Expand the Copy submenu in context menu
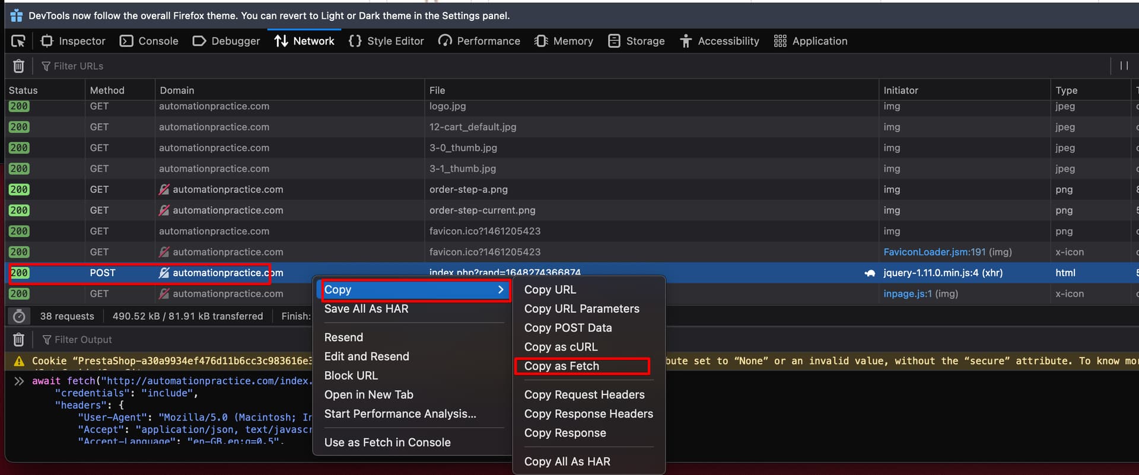The image size is (1139, 475). [x=414, y=290]
